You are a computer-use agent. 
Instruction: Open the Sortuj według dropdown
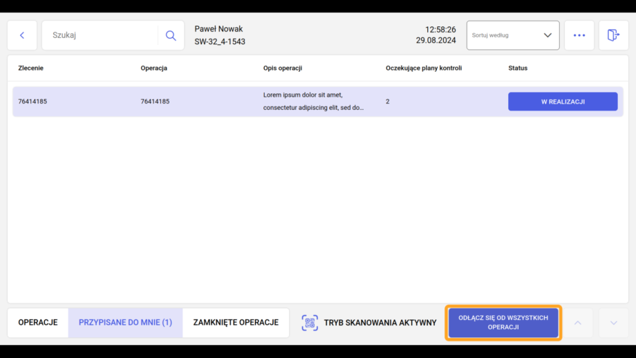point(513,35)
